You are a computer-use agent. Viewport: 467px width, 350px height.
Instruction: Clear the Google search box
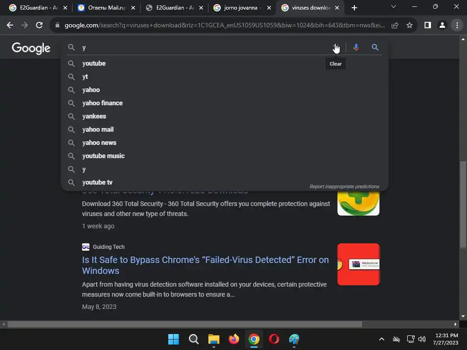tap(336, 47)
